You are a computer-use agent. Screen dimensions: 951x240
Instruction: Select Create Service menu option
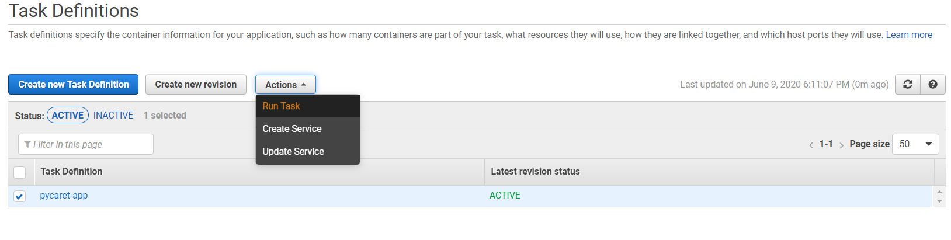tap(292, 129)
